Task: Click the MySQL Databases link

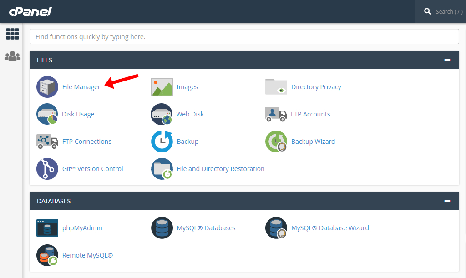Action: (x=206, y=228)
